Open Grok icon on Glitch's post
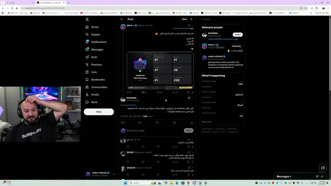This screenshot has height=186, width=331. 189,25
